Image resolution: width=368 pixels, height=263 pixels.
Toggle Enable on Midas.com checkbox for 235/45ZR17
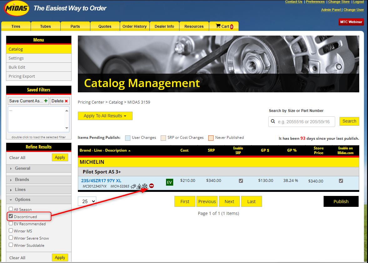click(341, 181)
